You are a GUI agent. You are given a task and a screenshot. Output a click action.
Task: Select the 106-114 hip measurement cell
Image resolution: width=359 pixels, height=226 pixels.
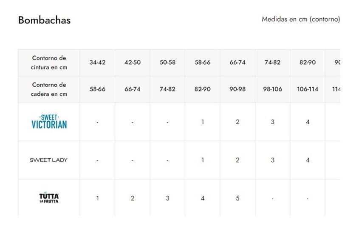[x=308, y=89]
